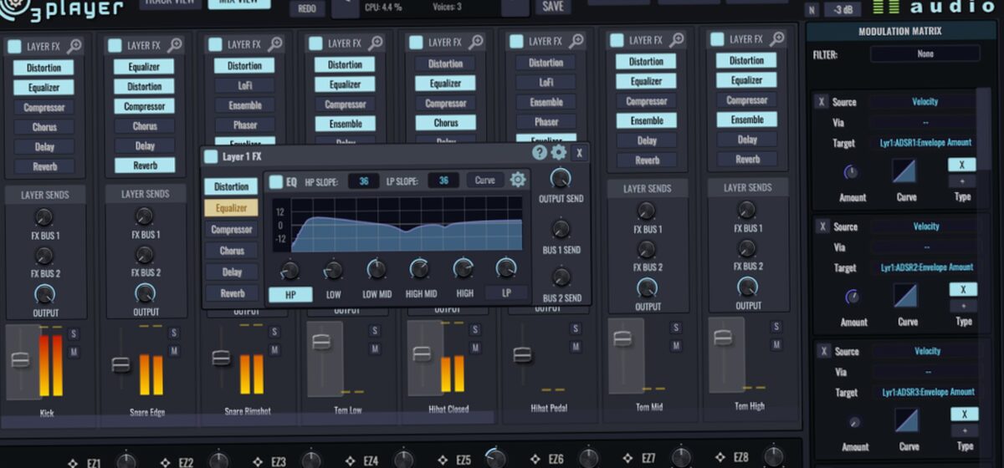Click the HIGH MID band knob
The width and height of the screenshot is (1004, 468).
[x=420, y=268]
